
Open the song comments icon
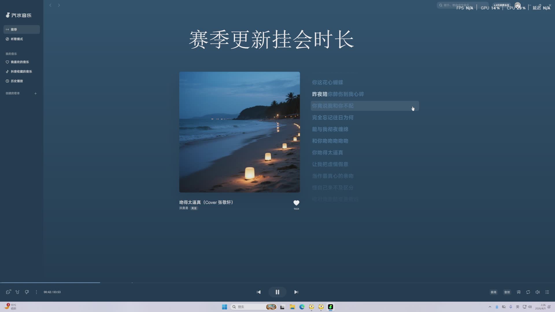coord(8,292)
